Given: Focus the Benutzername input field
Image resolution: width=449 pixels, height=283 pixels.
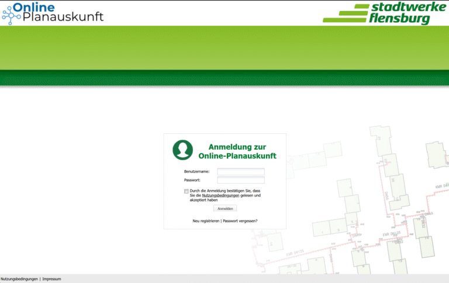Looking at the screenshot, I should coord(241,171).
